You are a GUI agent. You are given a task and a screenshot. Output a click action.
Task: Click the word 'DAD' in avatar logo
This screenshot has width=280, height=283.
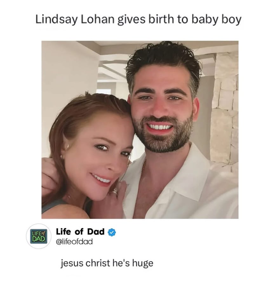(x=38, y=239)
